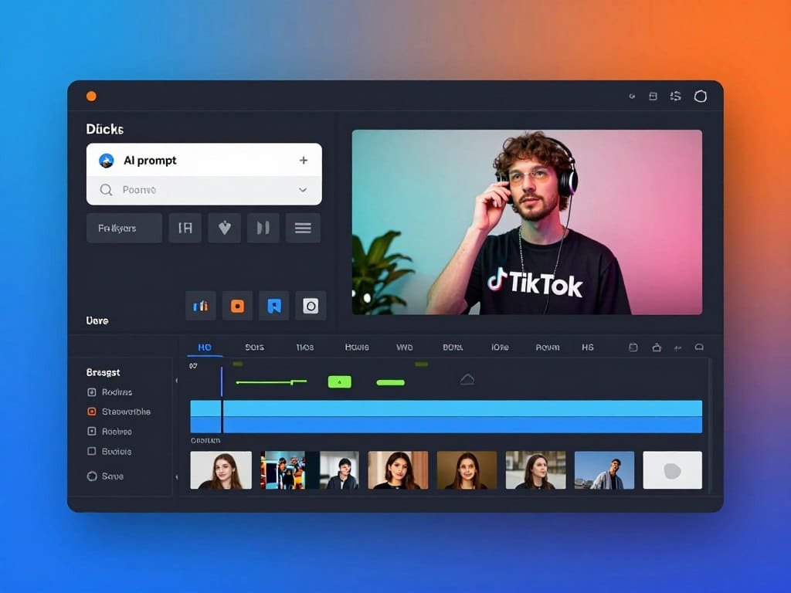Click the colored bar chart icon

click(x=200, y=306)
